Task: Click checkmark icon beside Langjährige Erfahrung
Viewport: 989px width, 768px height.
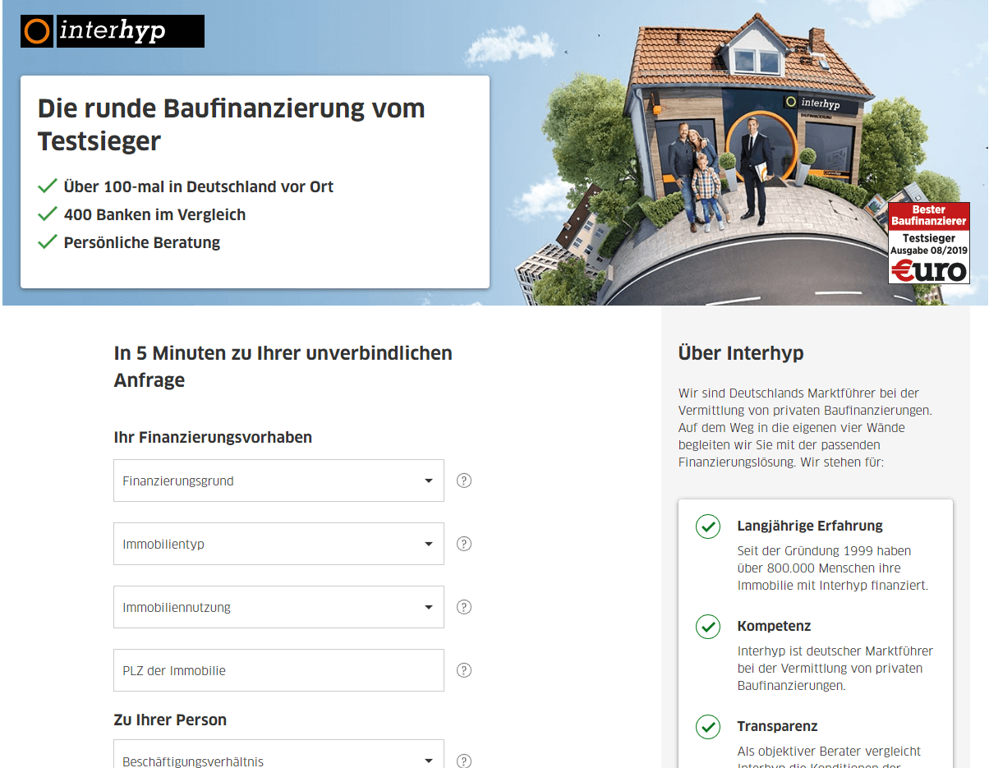Action: (x=708, y=527)
